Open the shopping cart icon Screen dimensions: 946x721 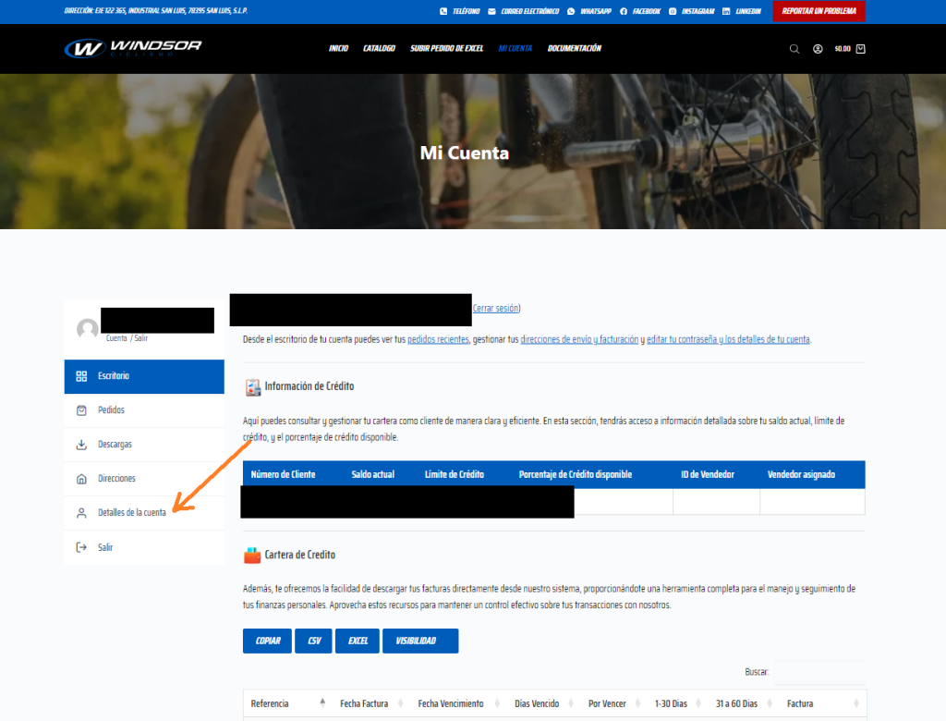861,49
